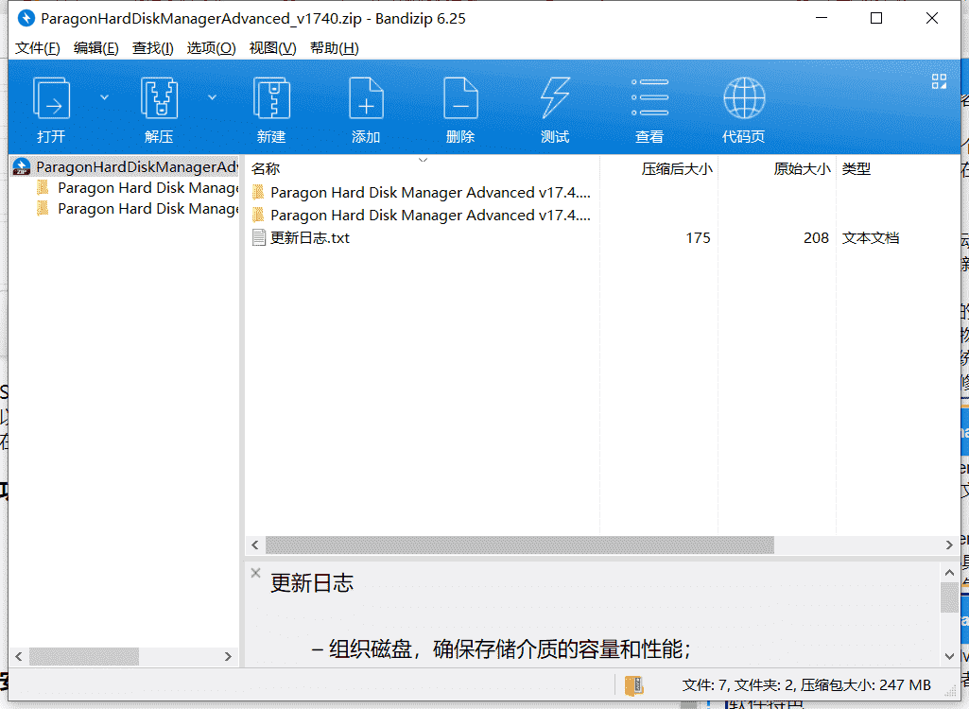Click the 更新日志 heading in preview pane
This screenshot has height=709, width=969.
pos(312,583)
